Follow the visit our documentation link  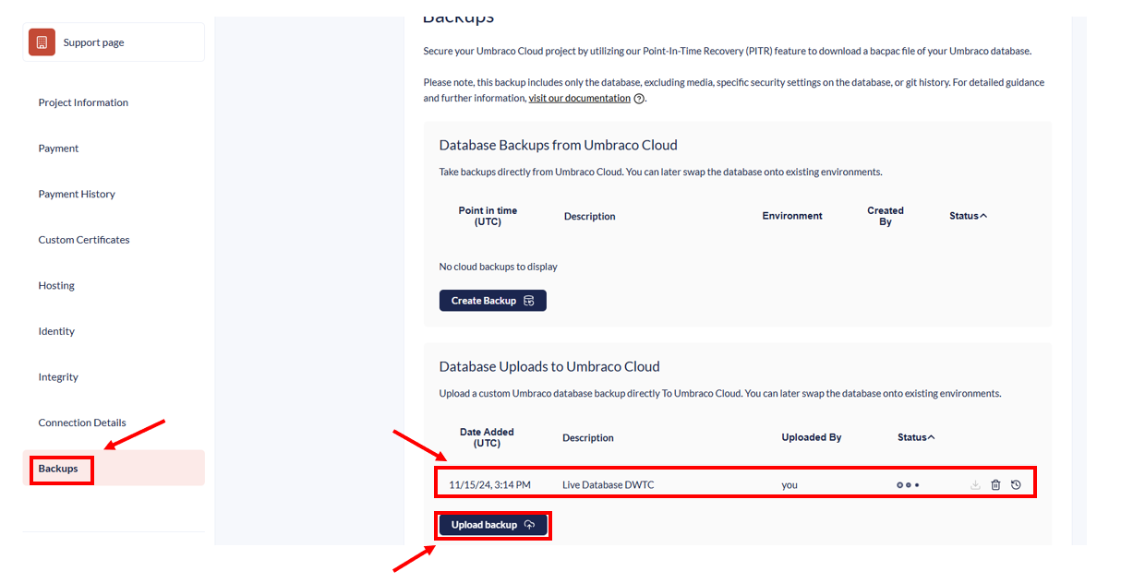[579, 99]
